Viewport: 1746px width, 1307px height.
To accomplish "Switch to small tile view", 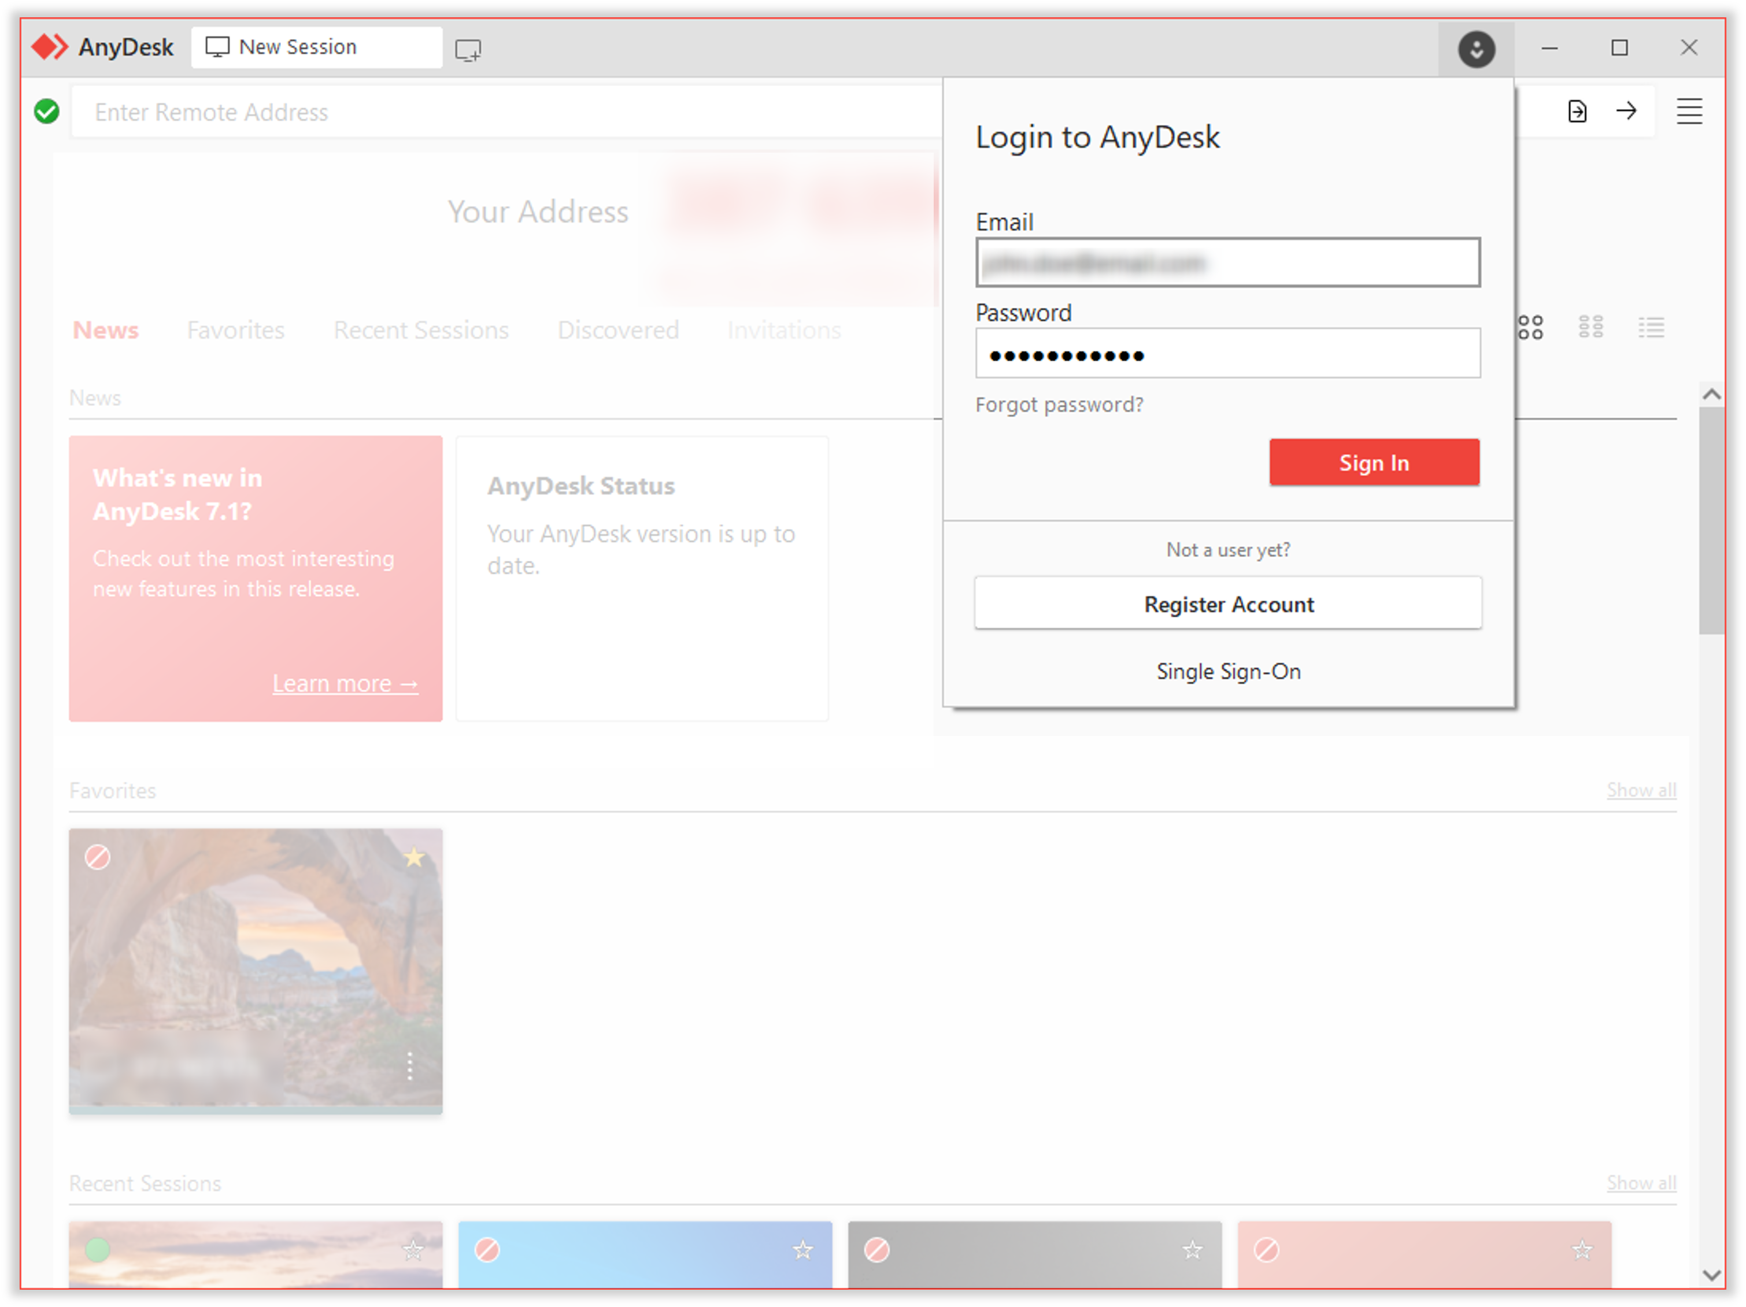I will [1590, 327].
